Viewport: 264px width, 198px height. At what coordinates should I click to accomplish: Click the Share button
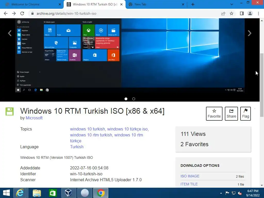(x=231, y=114)
